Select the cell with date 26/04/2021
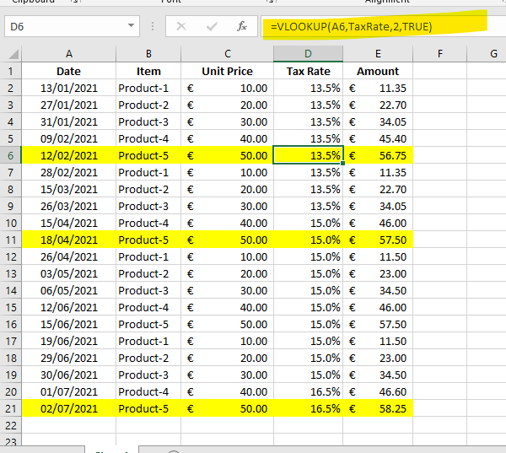The height and width of the screenshot is (453, 506). [x=69, y=256]
